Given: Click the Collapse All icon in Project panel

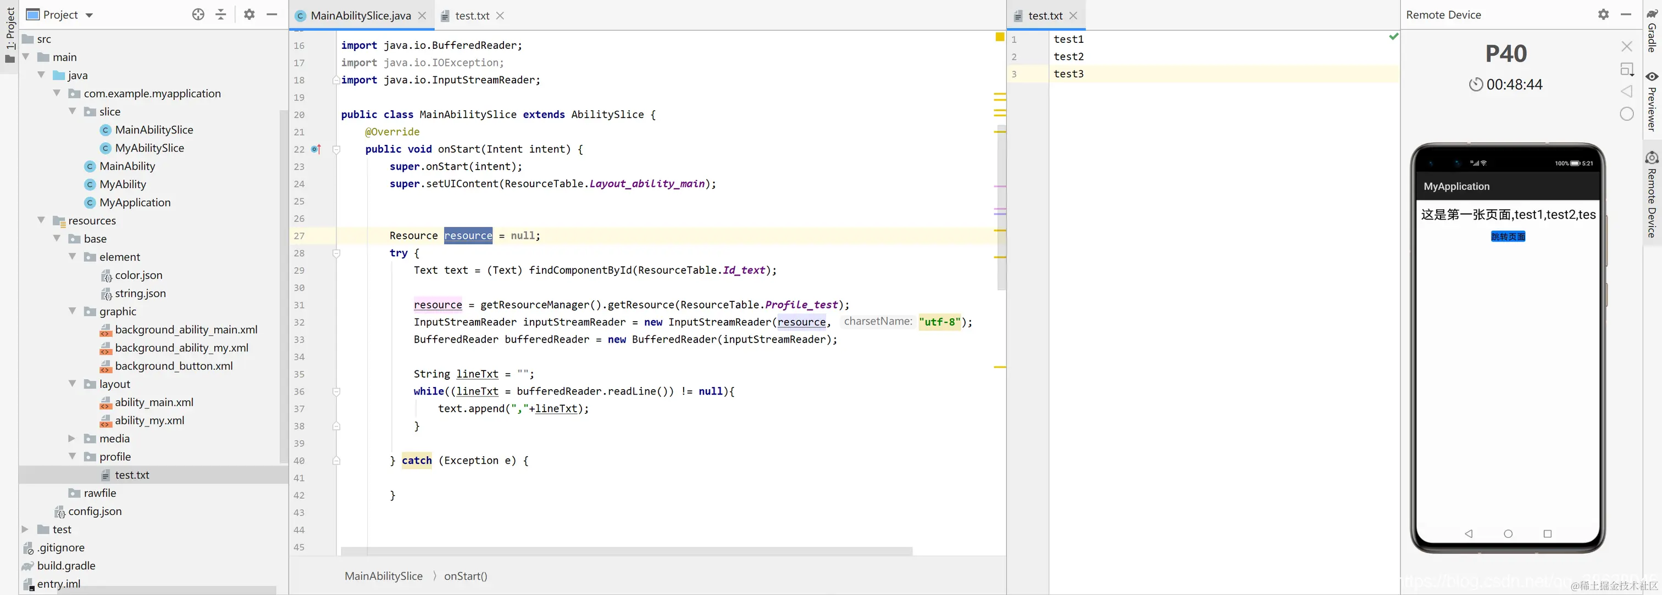Looking at the screenshot, I should click(x=220, y=14).
